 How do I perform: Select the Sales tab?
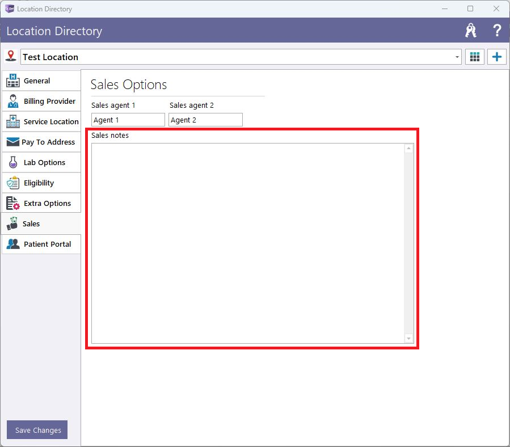point(41,224)
